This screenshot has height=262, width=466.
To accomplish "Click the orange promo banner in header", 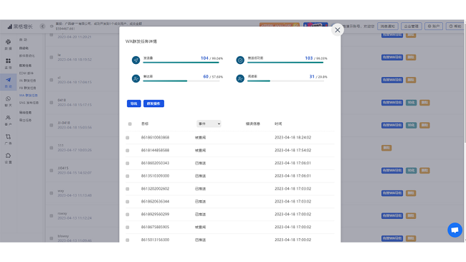I will (280, 25).
